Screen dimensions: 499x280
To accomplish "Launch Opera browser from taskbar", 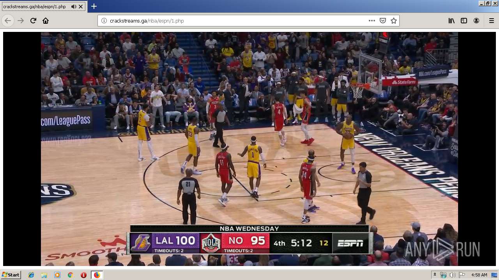I will click(x=83, y=275).
